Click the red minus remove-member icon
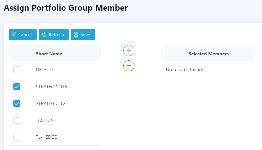 129,66
